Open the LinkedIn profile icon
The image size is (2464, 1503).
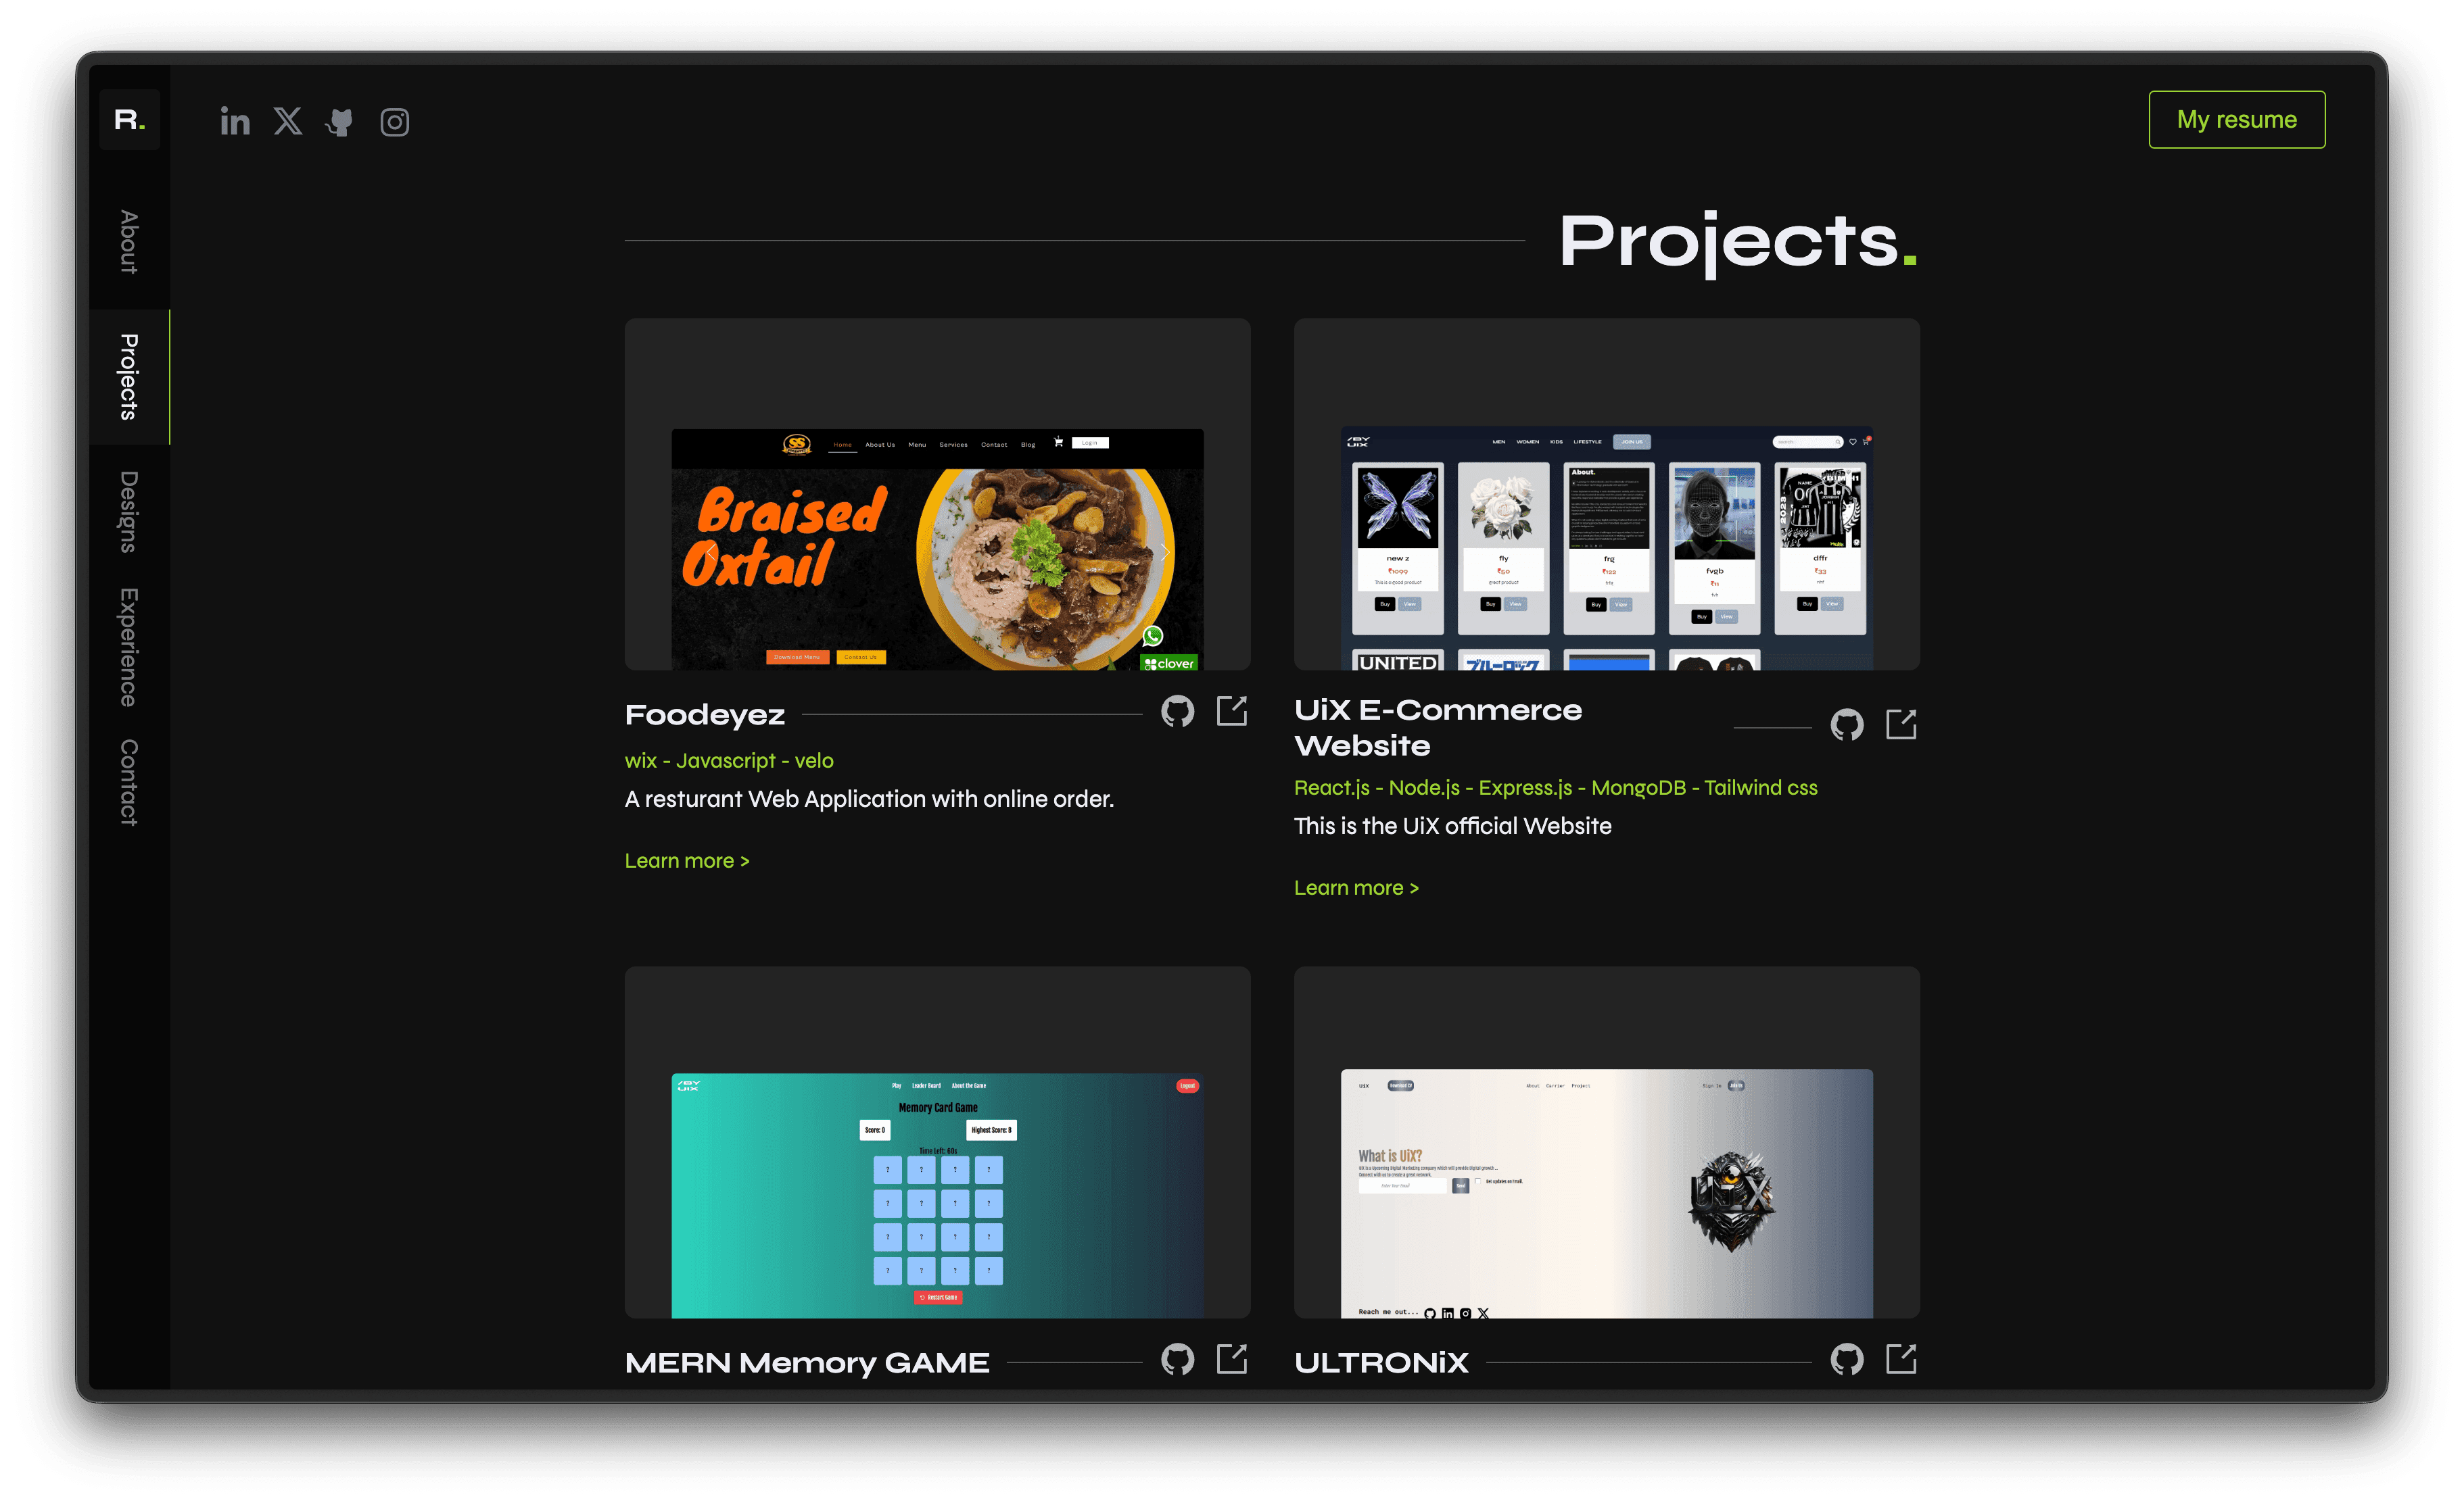click(235, 122)
